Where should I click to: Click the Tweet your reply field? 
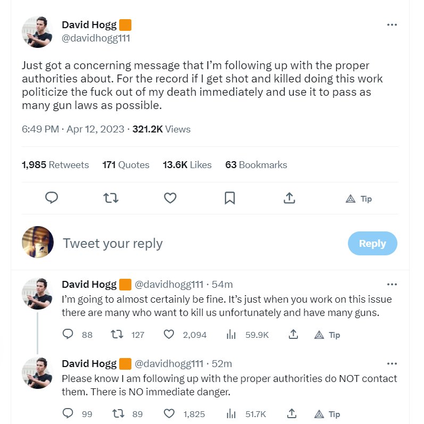pos(200,243)
